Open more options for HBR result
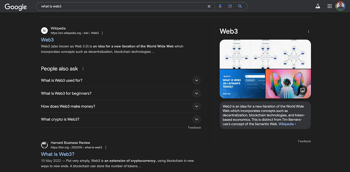 click(x=106, y=147)
